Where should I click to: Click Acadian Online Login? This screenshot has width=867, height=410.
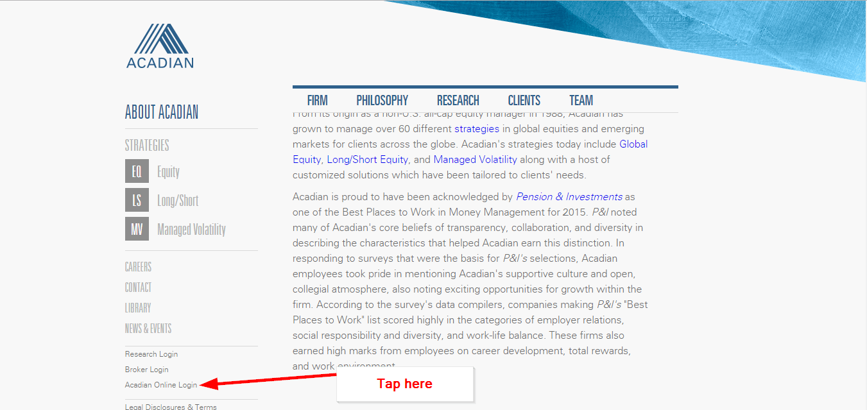[x=160, y=384]
